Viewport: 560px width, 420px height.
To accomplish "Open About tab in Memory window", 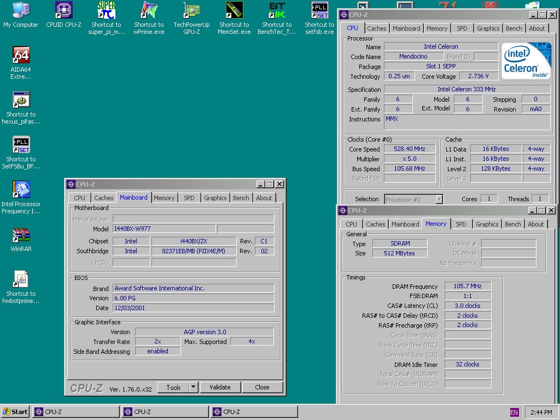I will click(536, 224).
